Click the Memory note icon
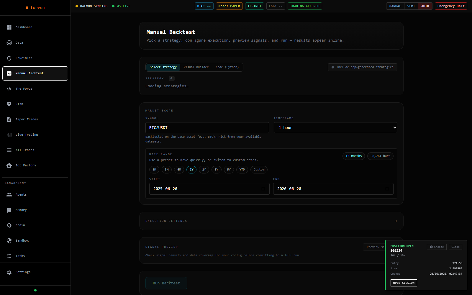 coord(9,210)
